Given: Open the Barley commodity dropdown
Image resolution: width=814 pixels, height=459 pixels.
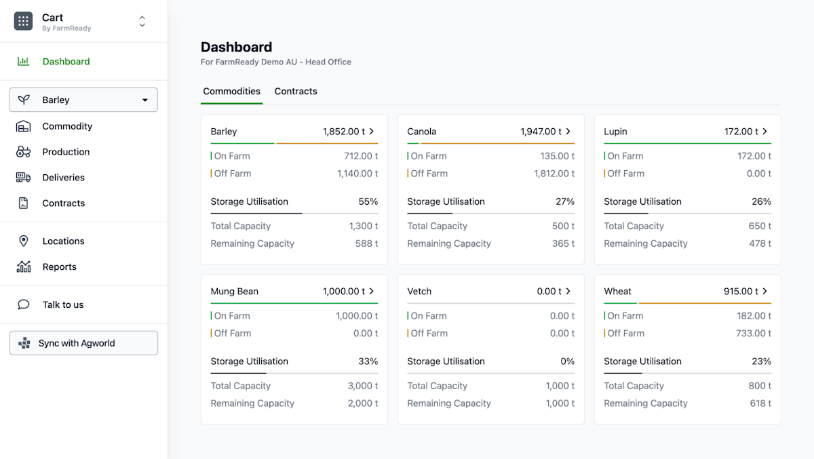Looking at the screenshot, I should click(83, 100).
